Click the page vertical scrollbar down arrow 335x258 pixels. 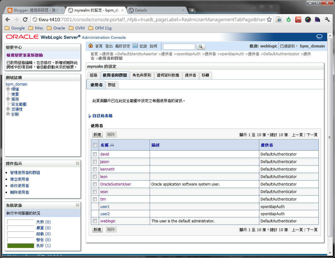[x=330, y=253]
